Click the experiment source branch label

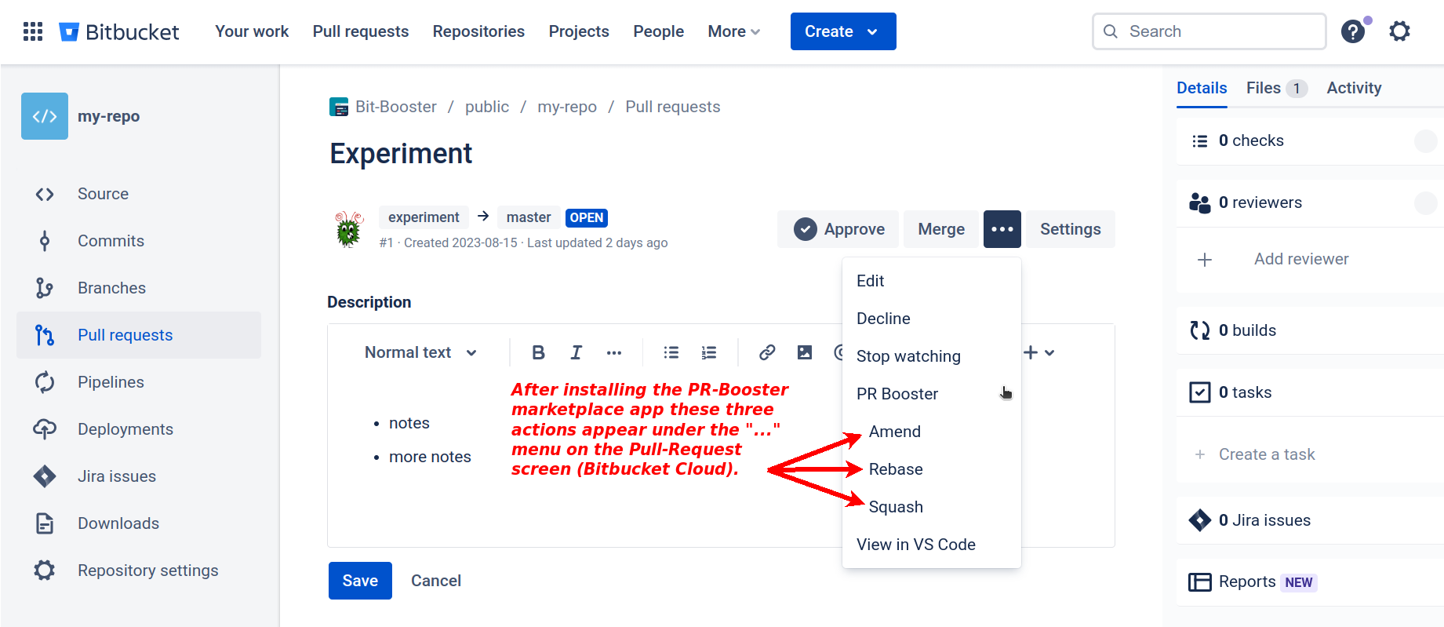424,217
